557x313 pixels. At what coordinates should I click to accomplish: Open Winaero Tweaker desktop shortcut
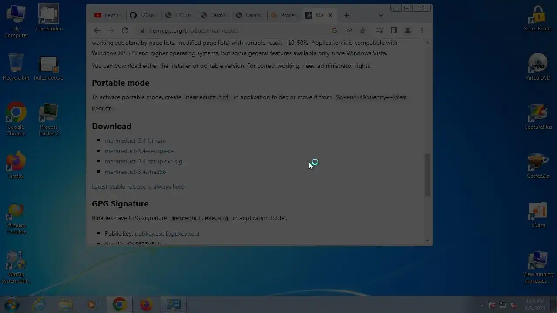click(16, 219)
